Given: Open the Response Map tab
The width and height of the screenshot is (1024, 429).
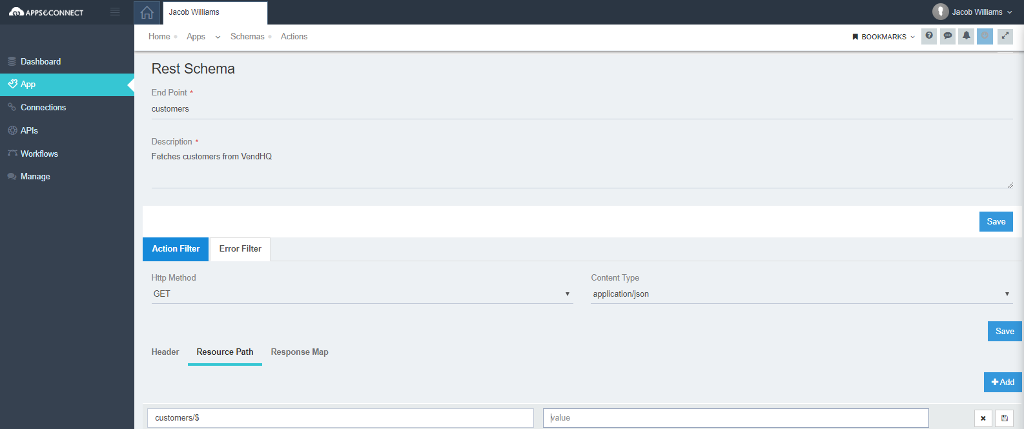Looking at the screenshot, I should pyautogui.click(x=300, y=352).
